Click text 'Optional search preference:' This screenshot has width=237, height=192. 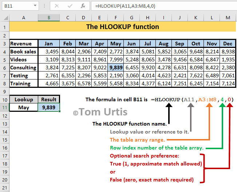coord(145,156)
